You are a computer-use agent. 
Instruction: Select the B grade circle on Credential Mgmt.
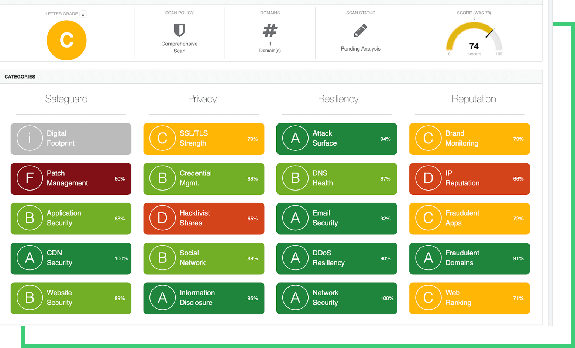tap(162, 178)
